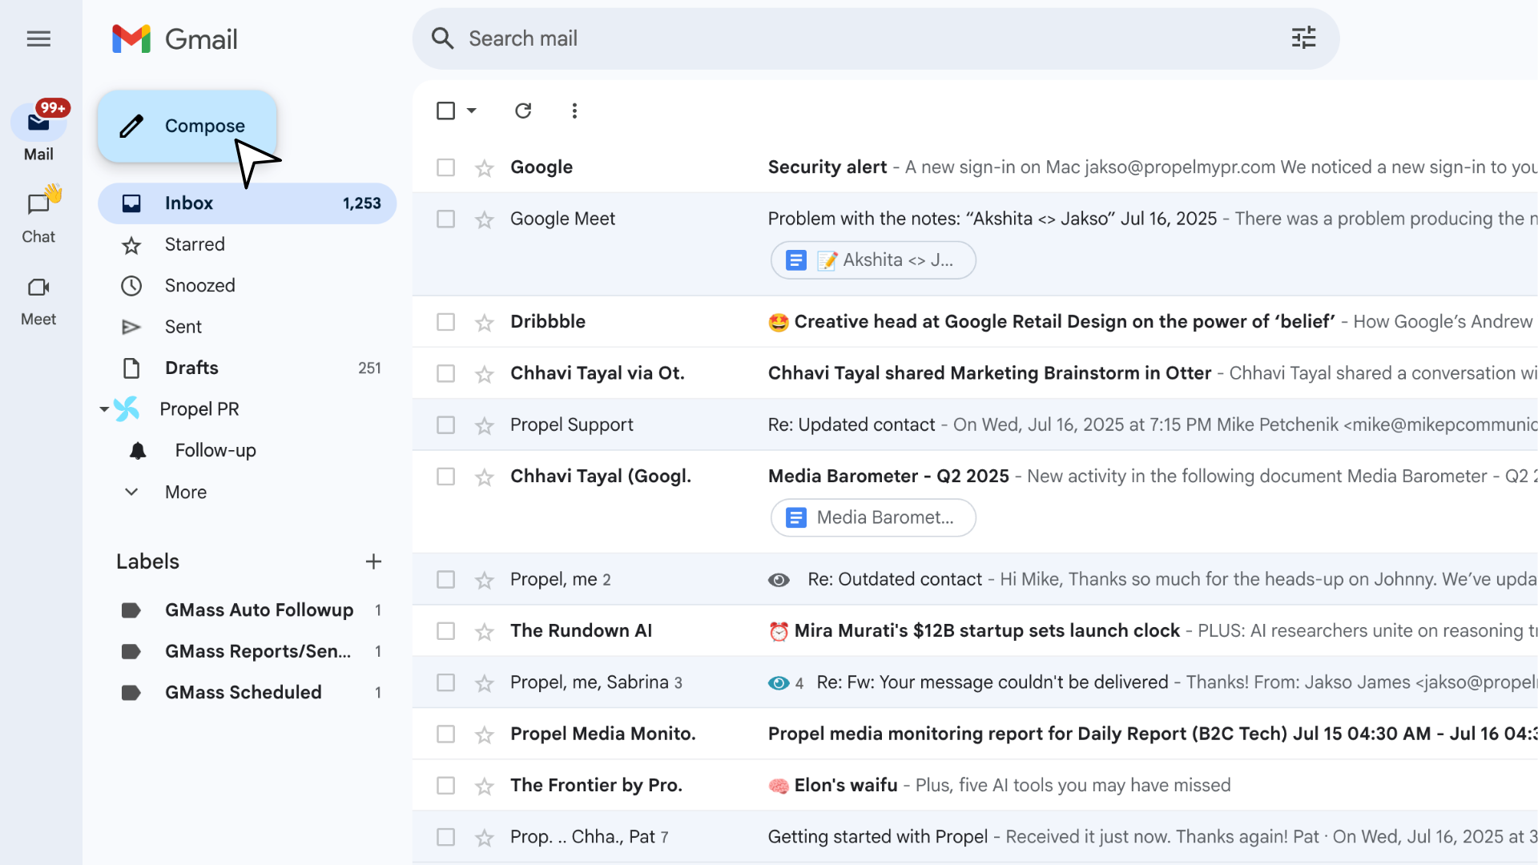This screenshot has width=1538, height=865.
Task: Open the main menu hamburger icon
Action: [38, 38]
